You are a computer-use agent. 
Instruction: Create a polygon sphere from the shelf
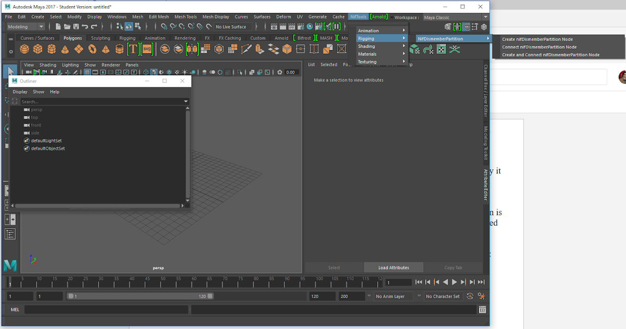click(25, 49)
